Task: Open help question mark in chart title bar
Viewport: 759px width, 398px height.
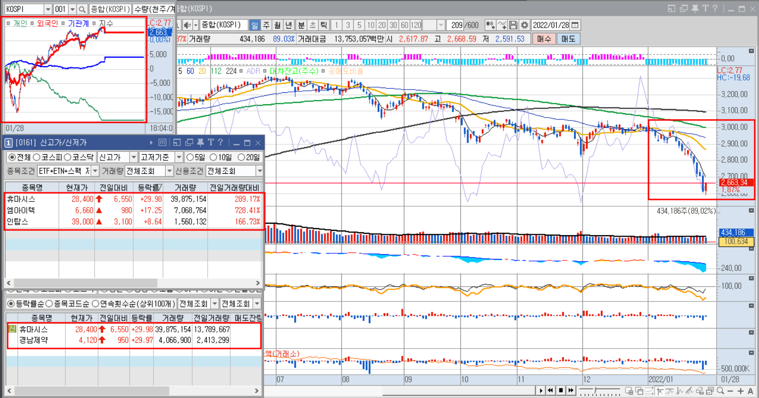Action: (x=715, y=9)
